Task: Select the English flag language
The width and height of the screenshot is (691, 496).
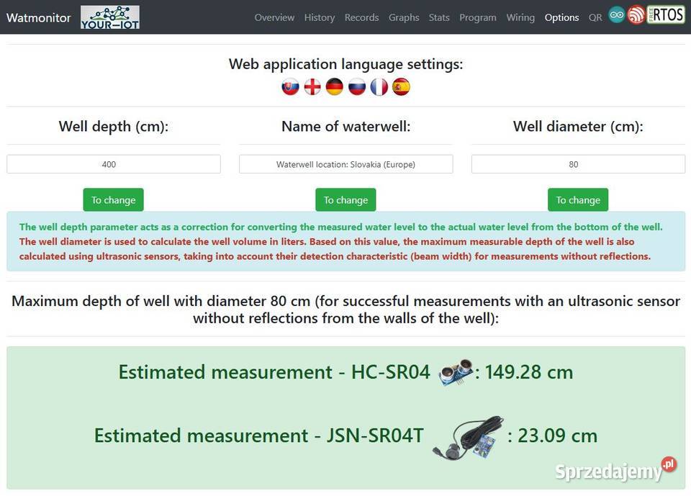Action: pyautogui.click(x=312, y=87)
